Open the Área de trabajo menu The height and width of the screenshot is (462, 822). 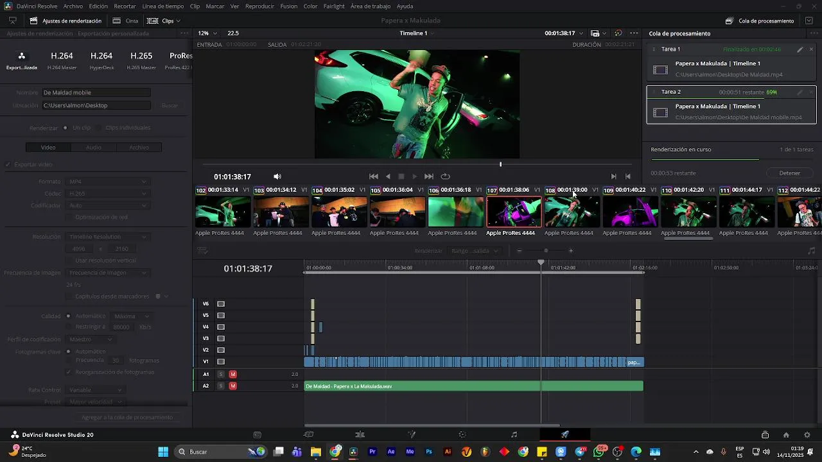(x=371, y=6)
